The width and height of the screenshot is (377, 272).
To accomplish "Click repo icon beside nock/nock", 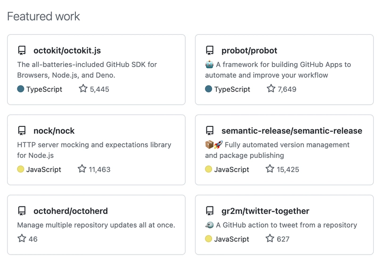I will (x=22, y=131).
